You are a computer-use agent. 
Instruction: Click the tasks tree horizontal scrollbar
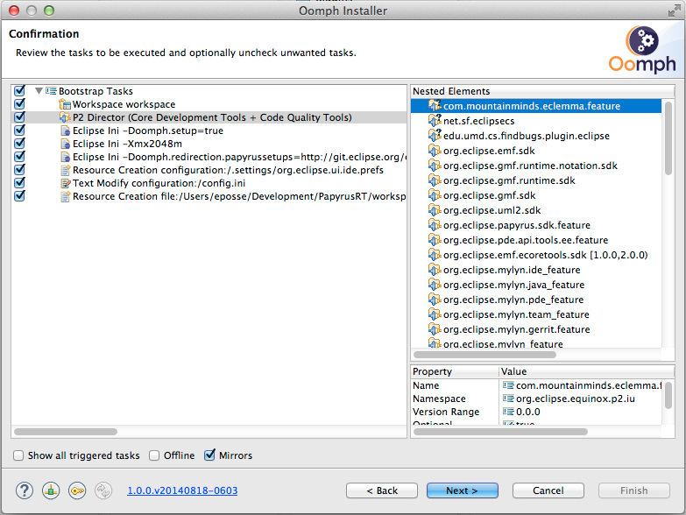click(x=66, y=432)
